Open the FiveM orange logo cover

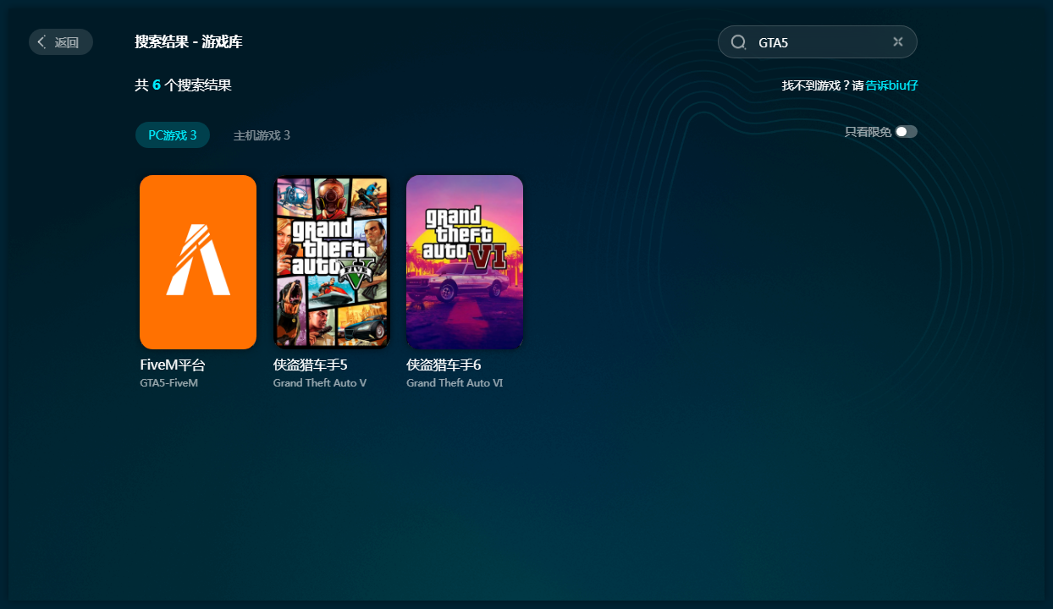tap(198, 262)
